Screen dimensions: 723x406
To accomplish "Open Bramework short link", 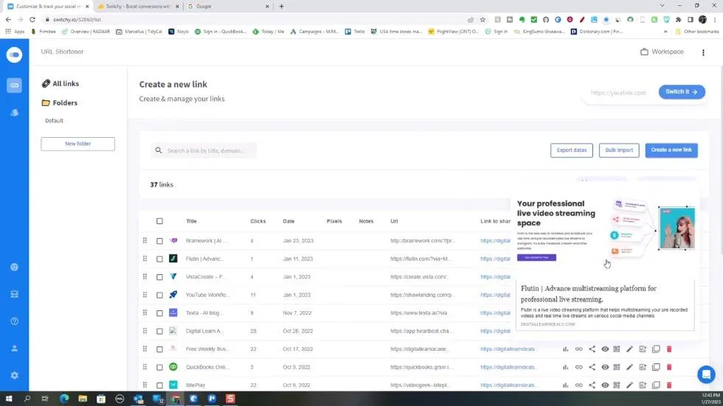I will [x=495, y=241].
